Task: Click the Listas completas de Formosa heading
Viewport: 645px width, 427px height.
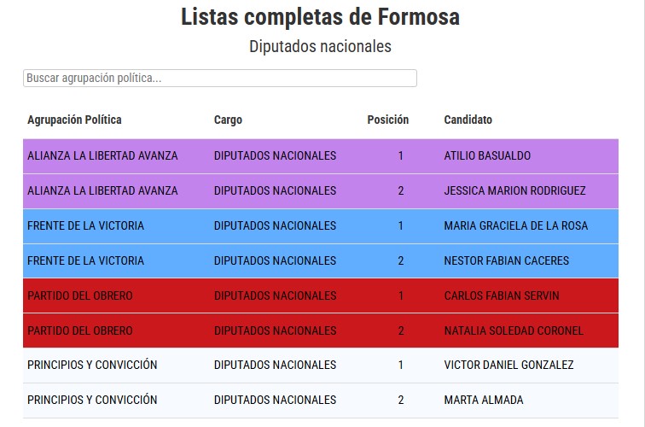Action: (321, 17)
